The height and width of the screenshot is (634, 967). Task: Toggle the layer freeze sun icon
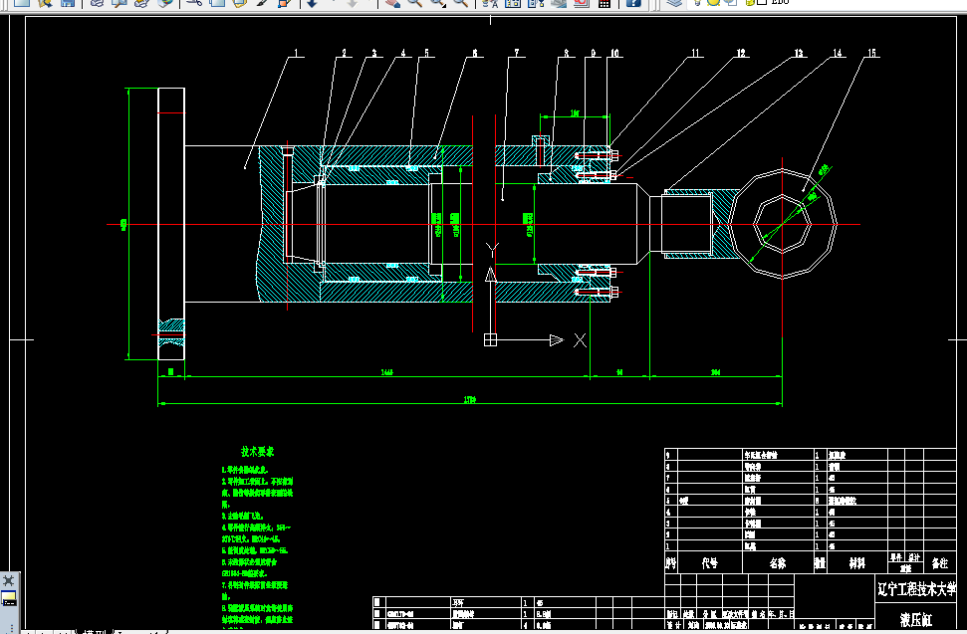[x=713, y=2]
